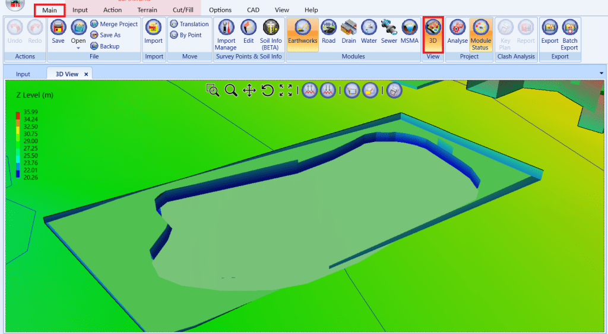Click the increase vertical exaggeration icon
Image resolution: width=608 pixels, height=334 pixels.
[309, 90]
